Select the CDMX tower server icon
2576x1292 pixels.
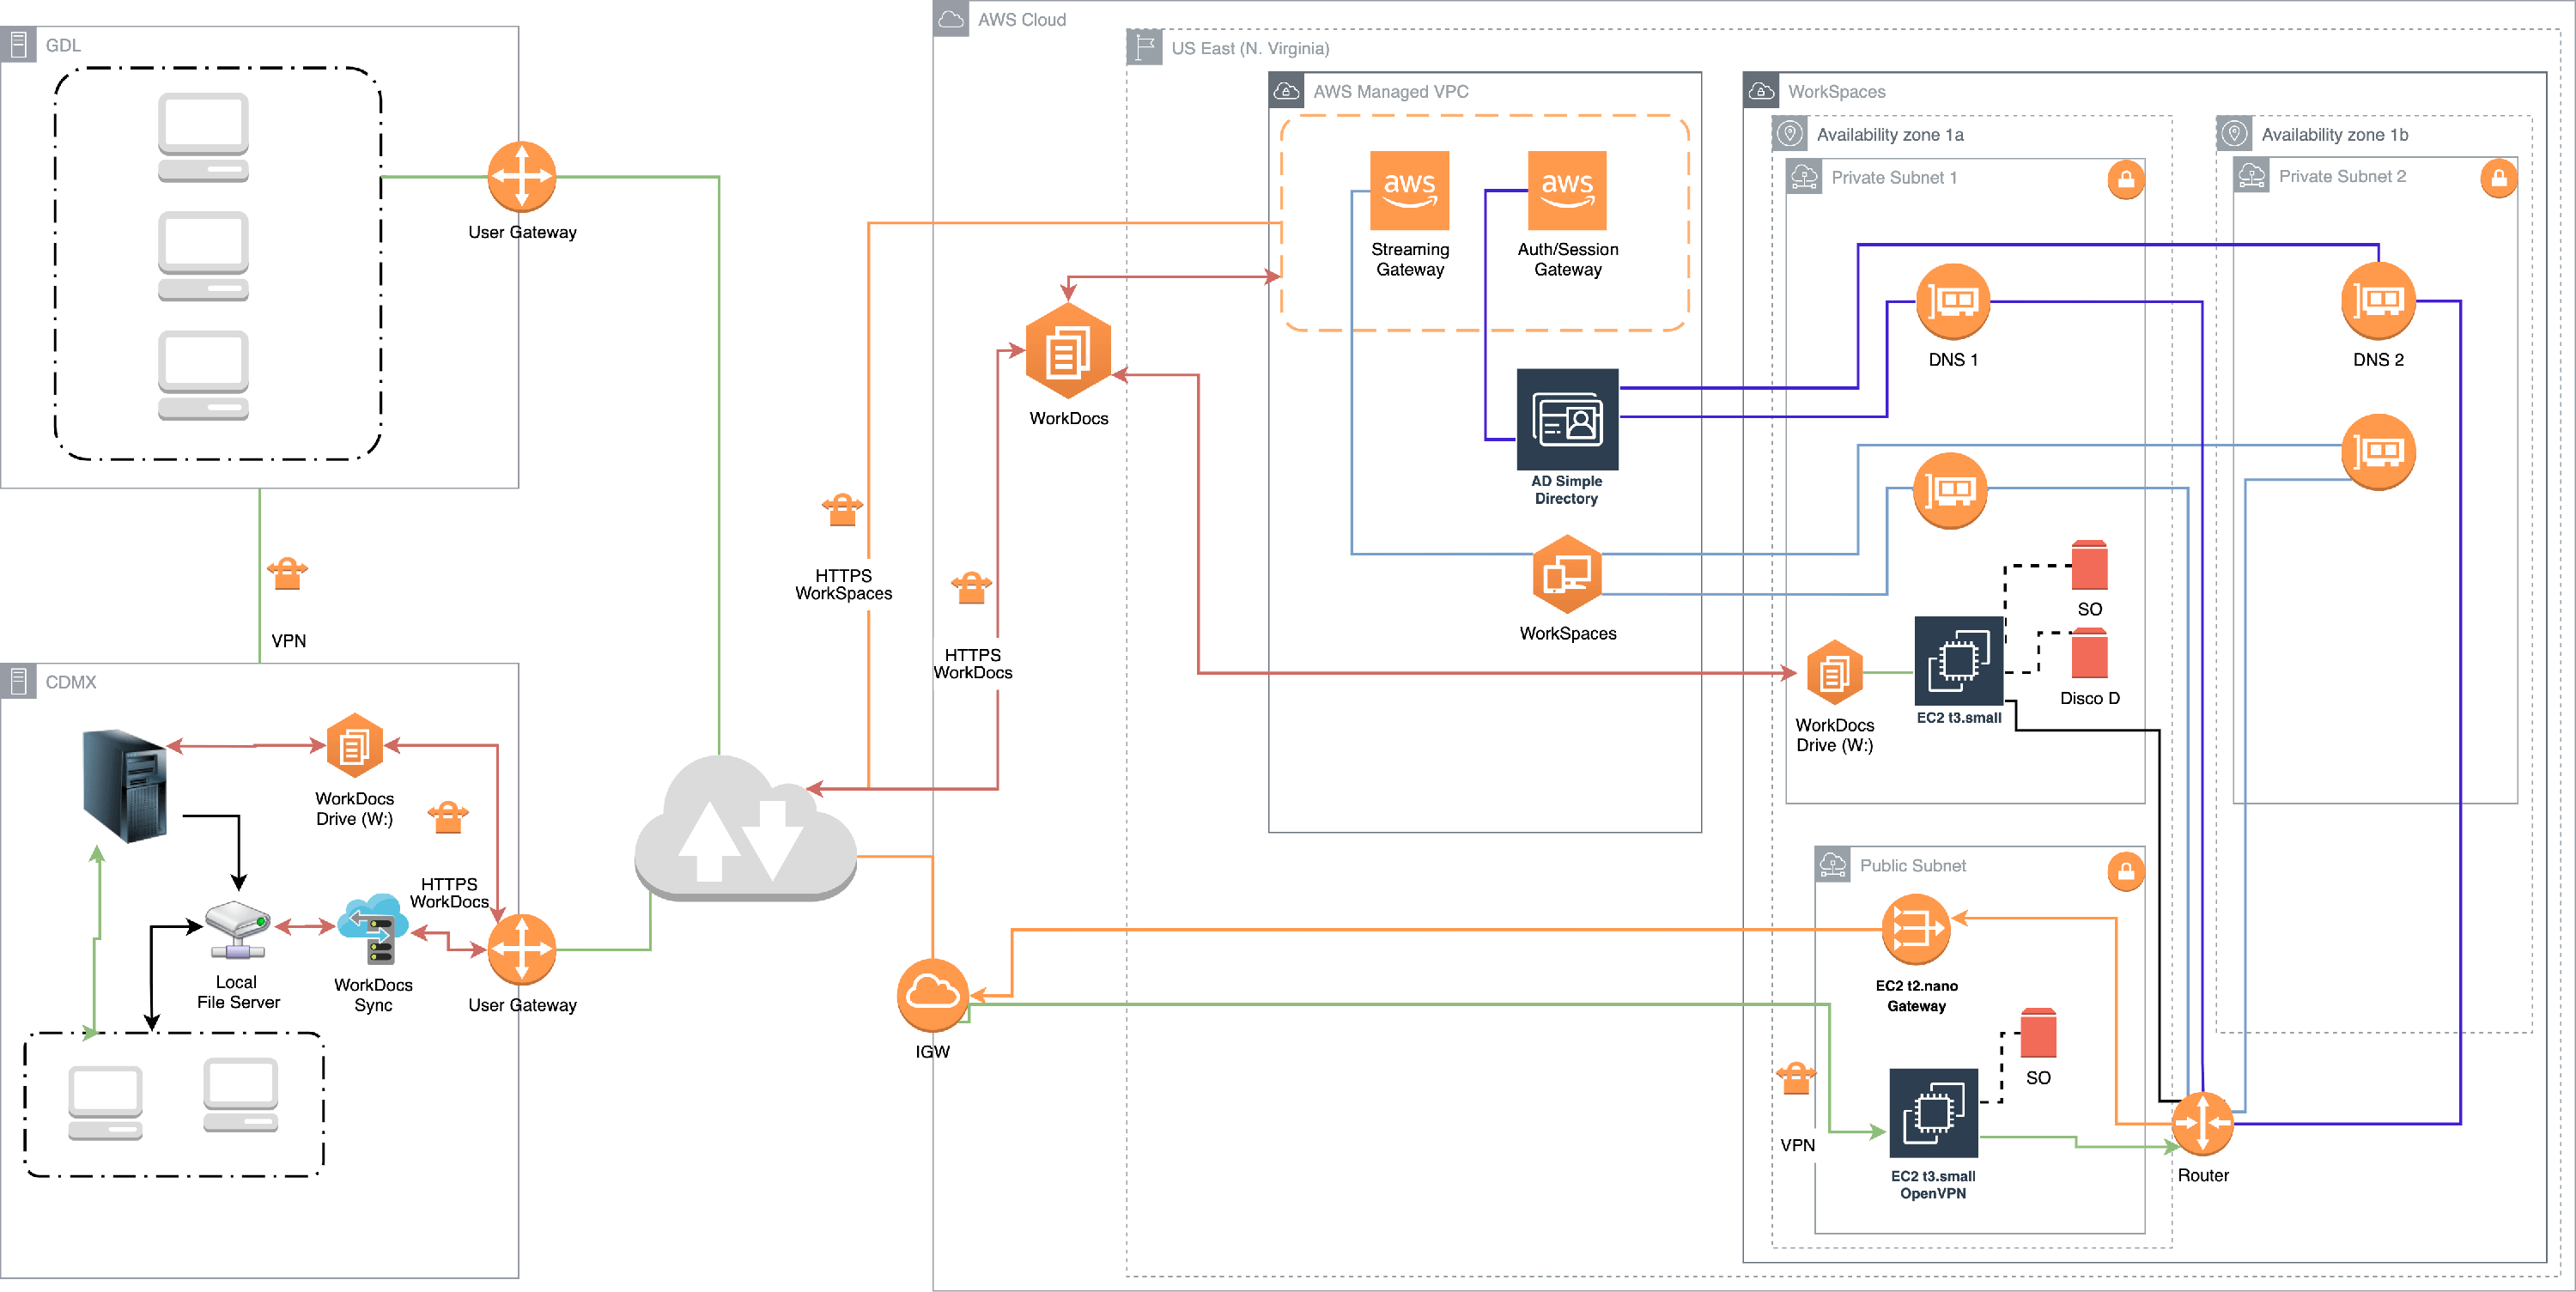pyautogui.click(x=126, y=786)
